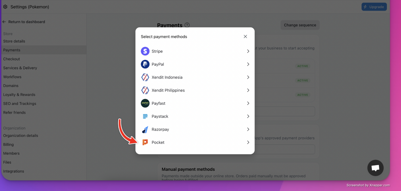Click the Settings (Pokemon) title
The image size is (401, 191).
(30, 7)
